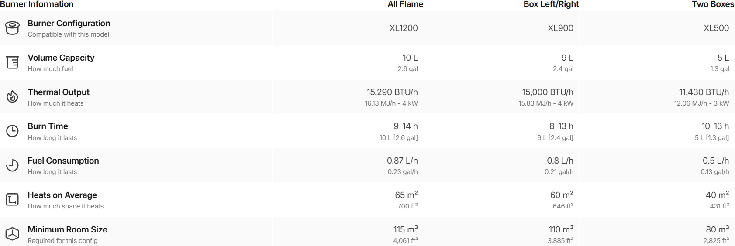735x246 pixels.
Task: Click the 15,290 BTU/h thermal output value
Action: pyautogui.click(x=392, y=92)
